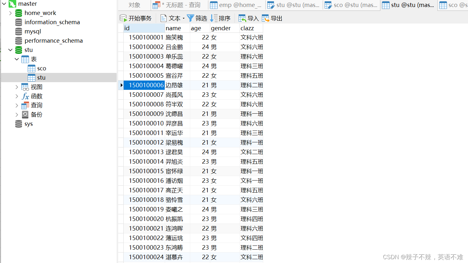Click the sys database icon

(19, 124)
